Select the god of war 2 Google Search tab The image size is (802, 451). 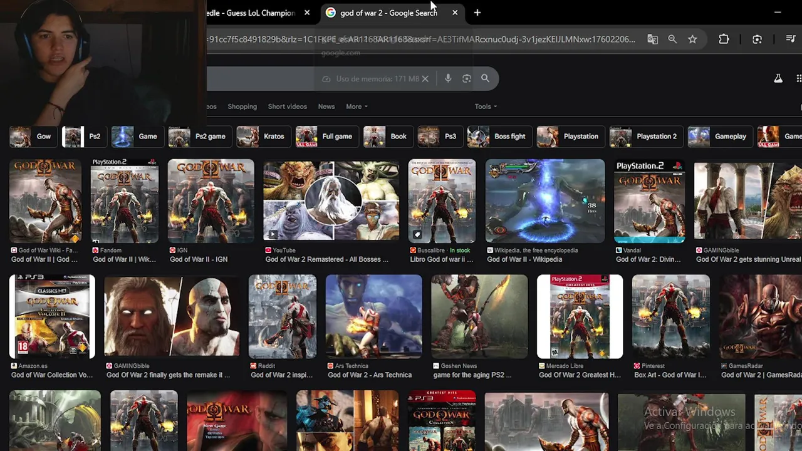tap(392, 13)
